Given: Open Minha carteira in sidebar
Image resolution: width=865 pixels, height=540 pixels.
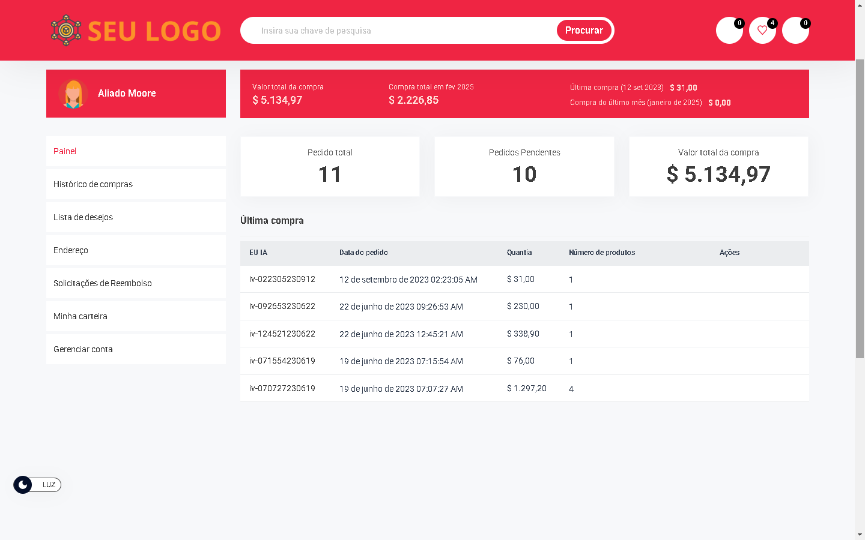Looking at the screenshot, I should pyautogui.click(x=80, y=316).
